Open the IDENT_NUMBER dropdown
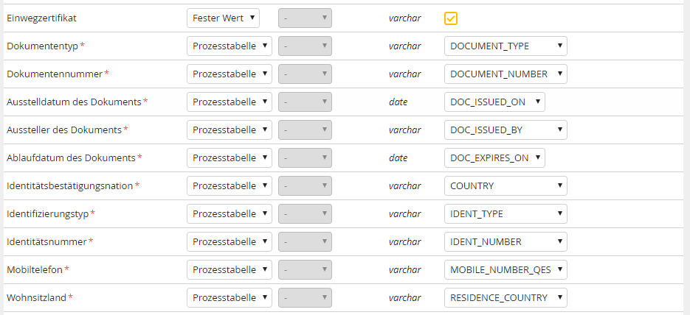 click(x=506, y=242)
